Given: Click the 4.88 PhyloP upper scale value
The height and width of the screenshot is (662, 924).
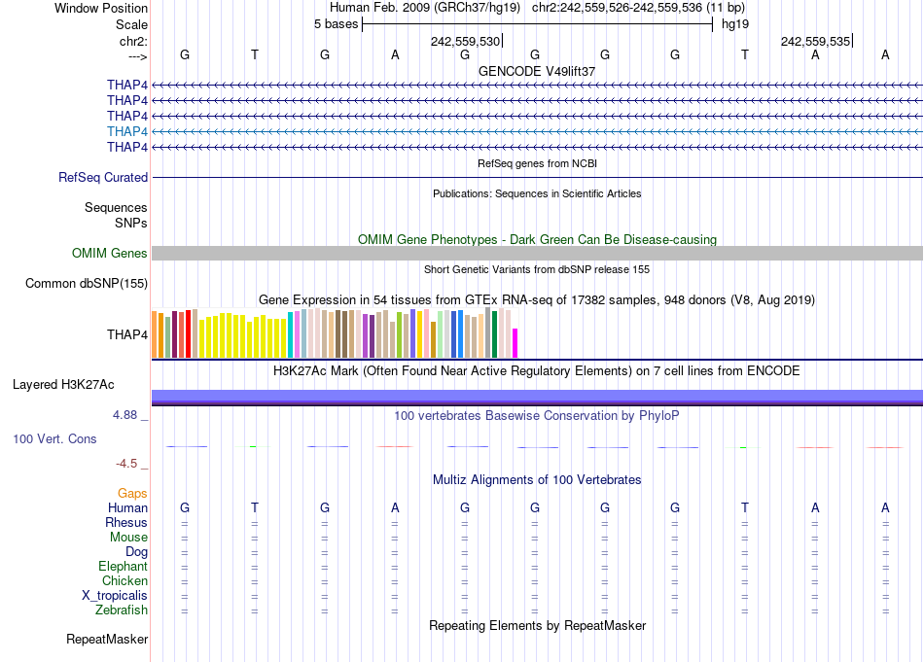Looking at the screenshot, I should (x=124, y=415).
